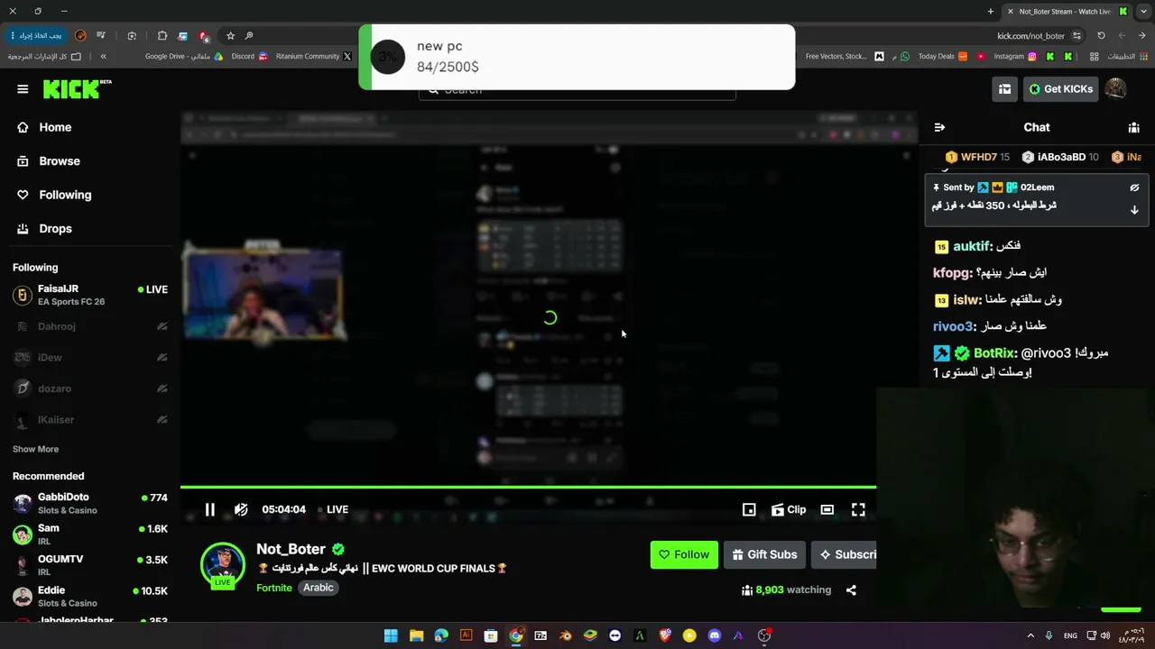The image size is (1155, 649).
Task: Open the user profile avatar menu
Action: [1115, 88]
